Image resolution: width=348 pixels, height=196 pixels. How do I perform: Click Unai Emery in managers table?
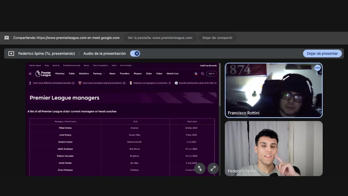65,135
